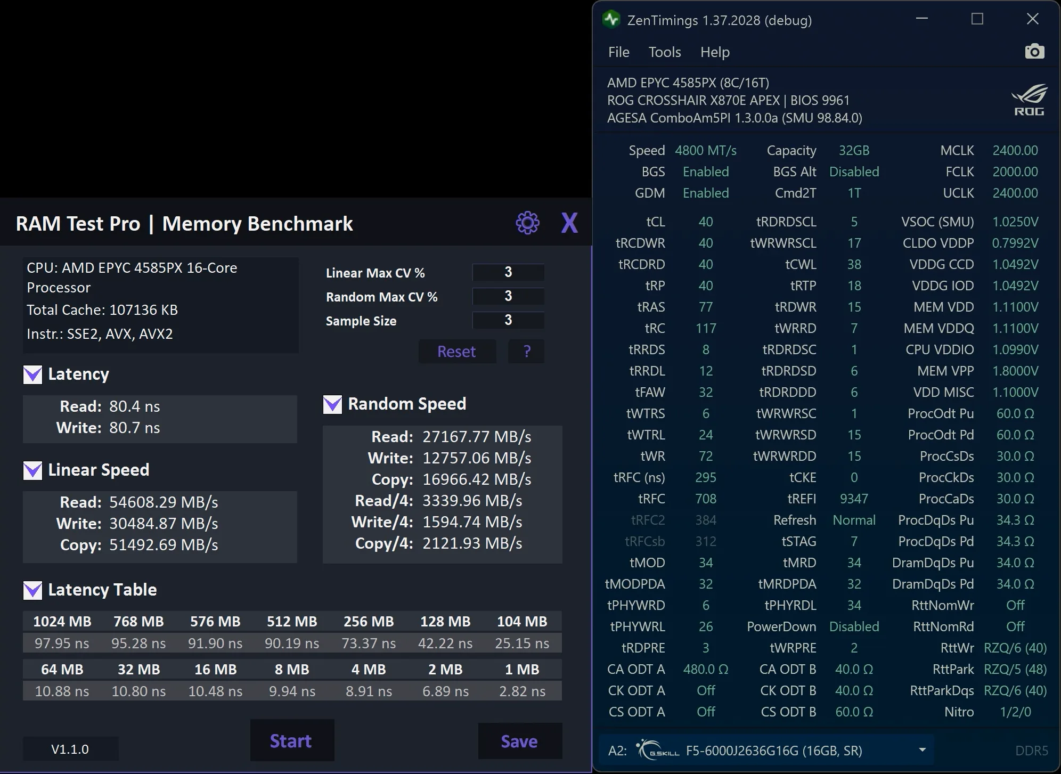Image resolution: width=1061 pixels, height=774 pixels.
Task: Click the GDM Enabled value
Action: pos(706,193)
